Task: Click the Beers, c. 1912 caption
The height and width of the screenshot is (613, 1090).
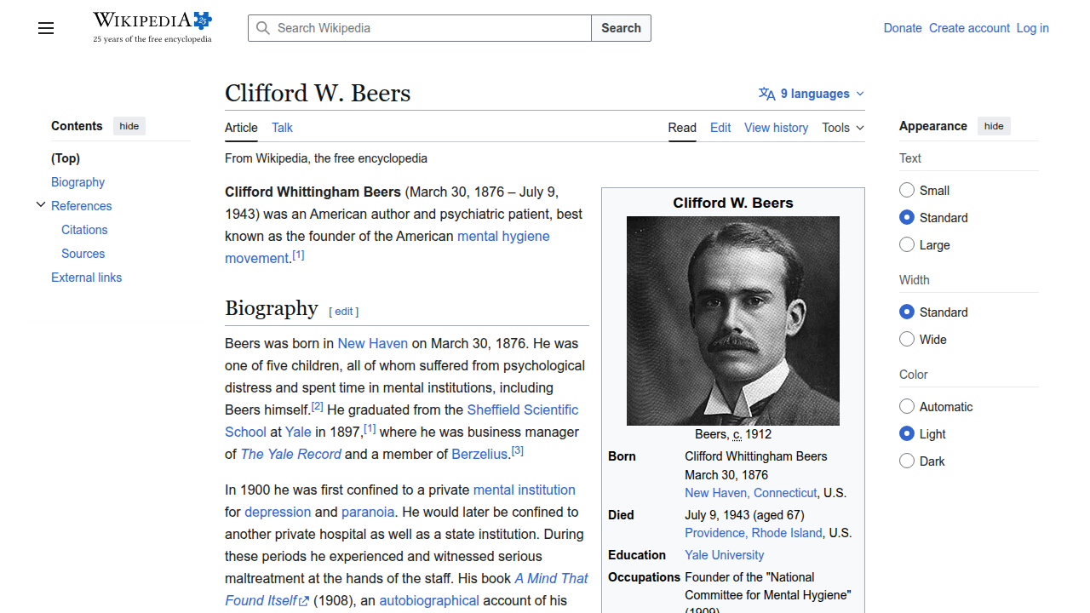Action: pos(733,434)
